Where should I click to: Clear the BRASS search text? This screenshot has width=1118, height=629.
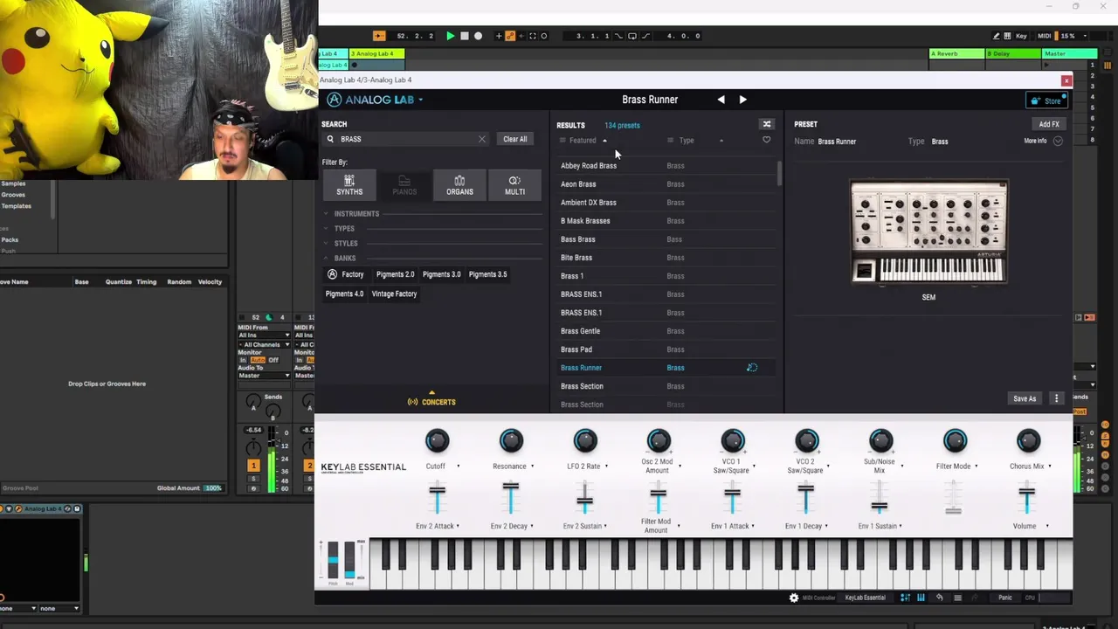click(481, 139)
